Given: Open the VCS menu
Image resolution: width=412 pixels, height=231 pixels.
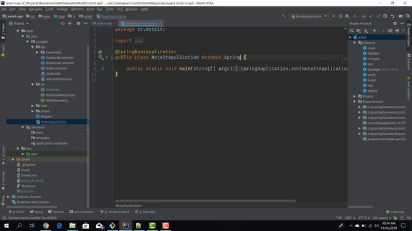Looking at the screenshot, I should (120, 9).
